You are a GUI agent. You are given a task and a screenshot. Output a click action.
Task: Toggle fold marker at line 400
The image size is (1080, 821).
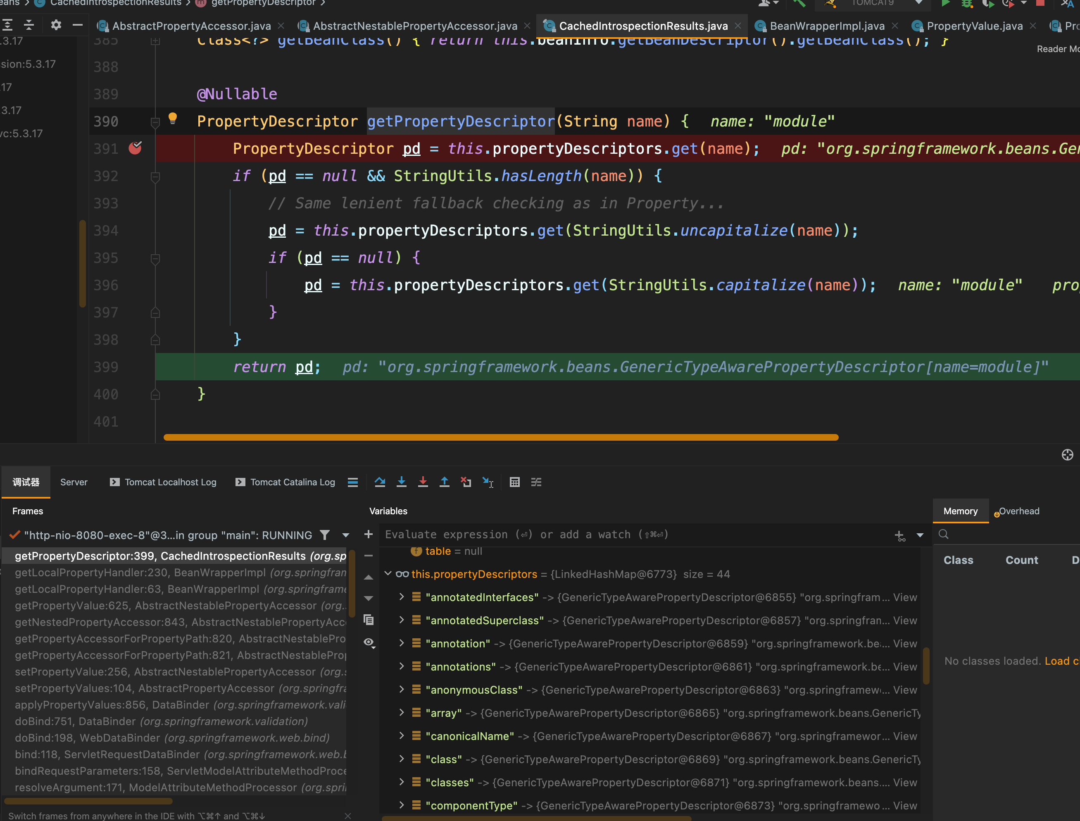(x=155, y=394)
